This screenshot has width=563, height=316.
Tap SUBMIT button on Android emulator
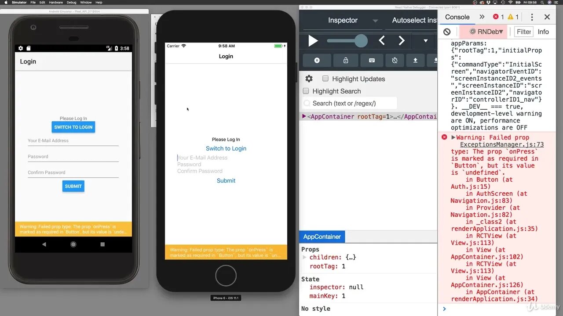tap(73, 186)
